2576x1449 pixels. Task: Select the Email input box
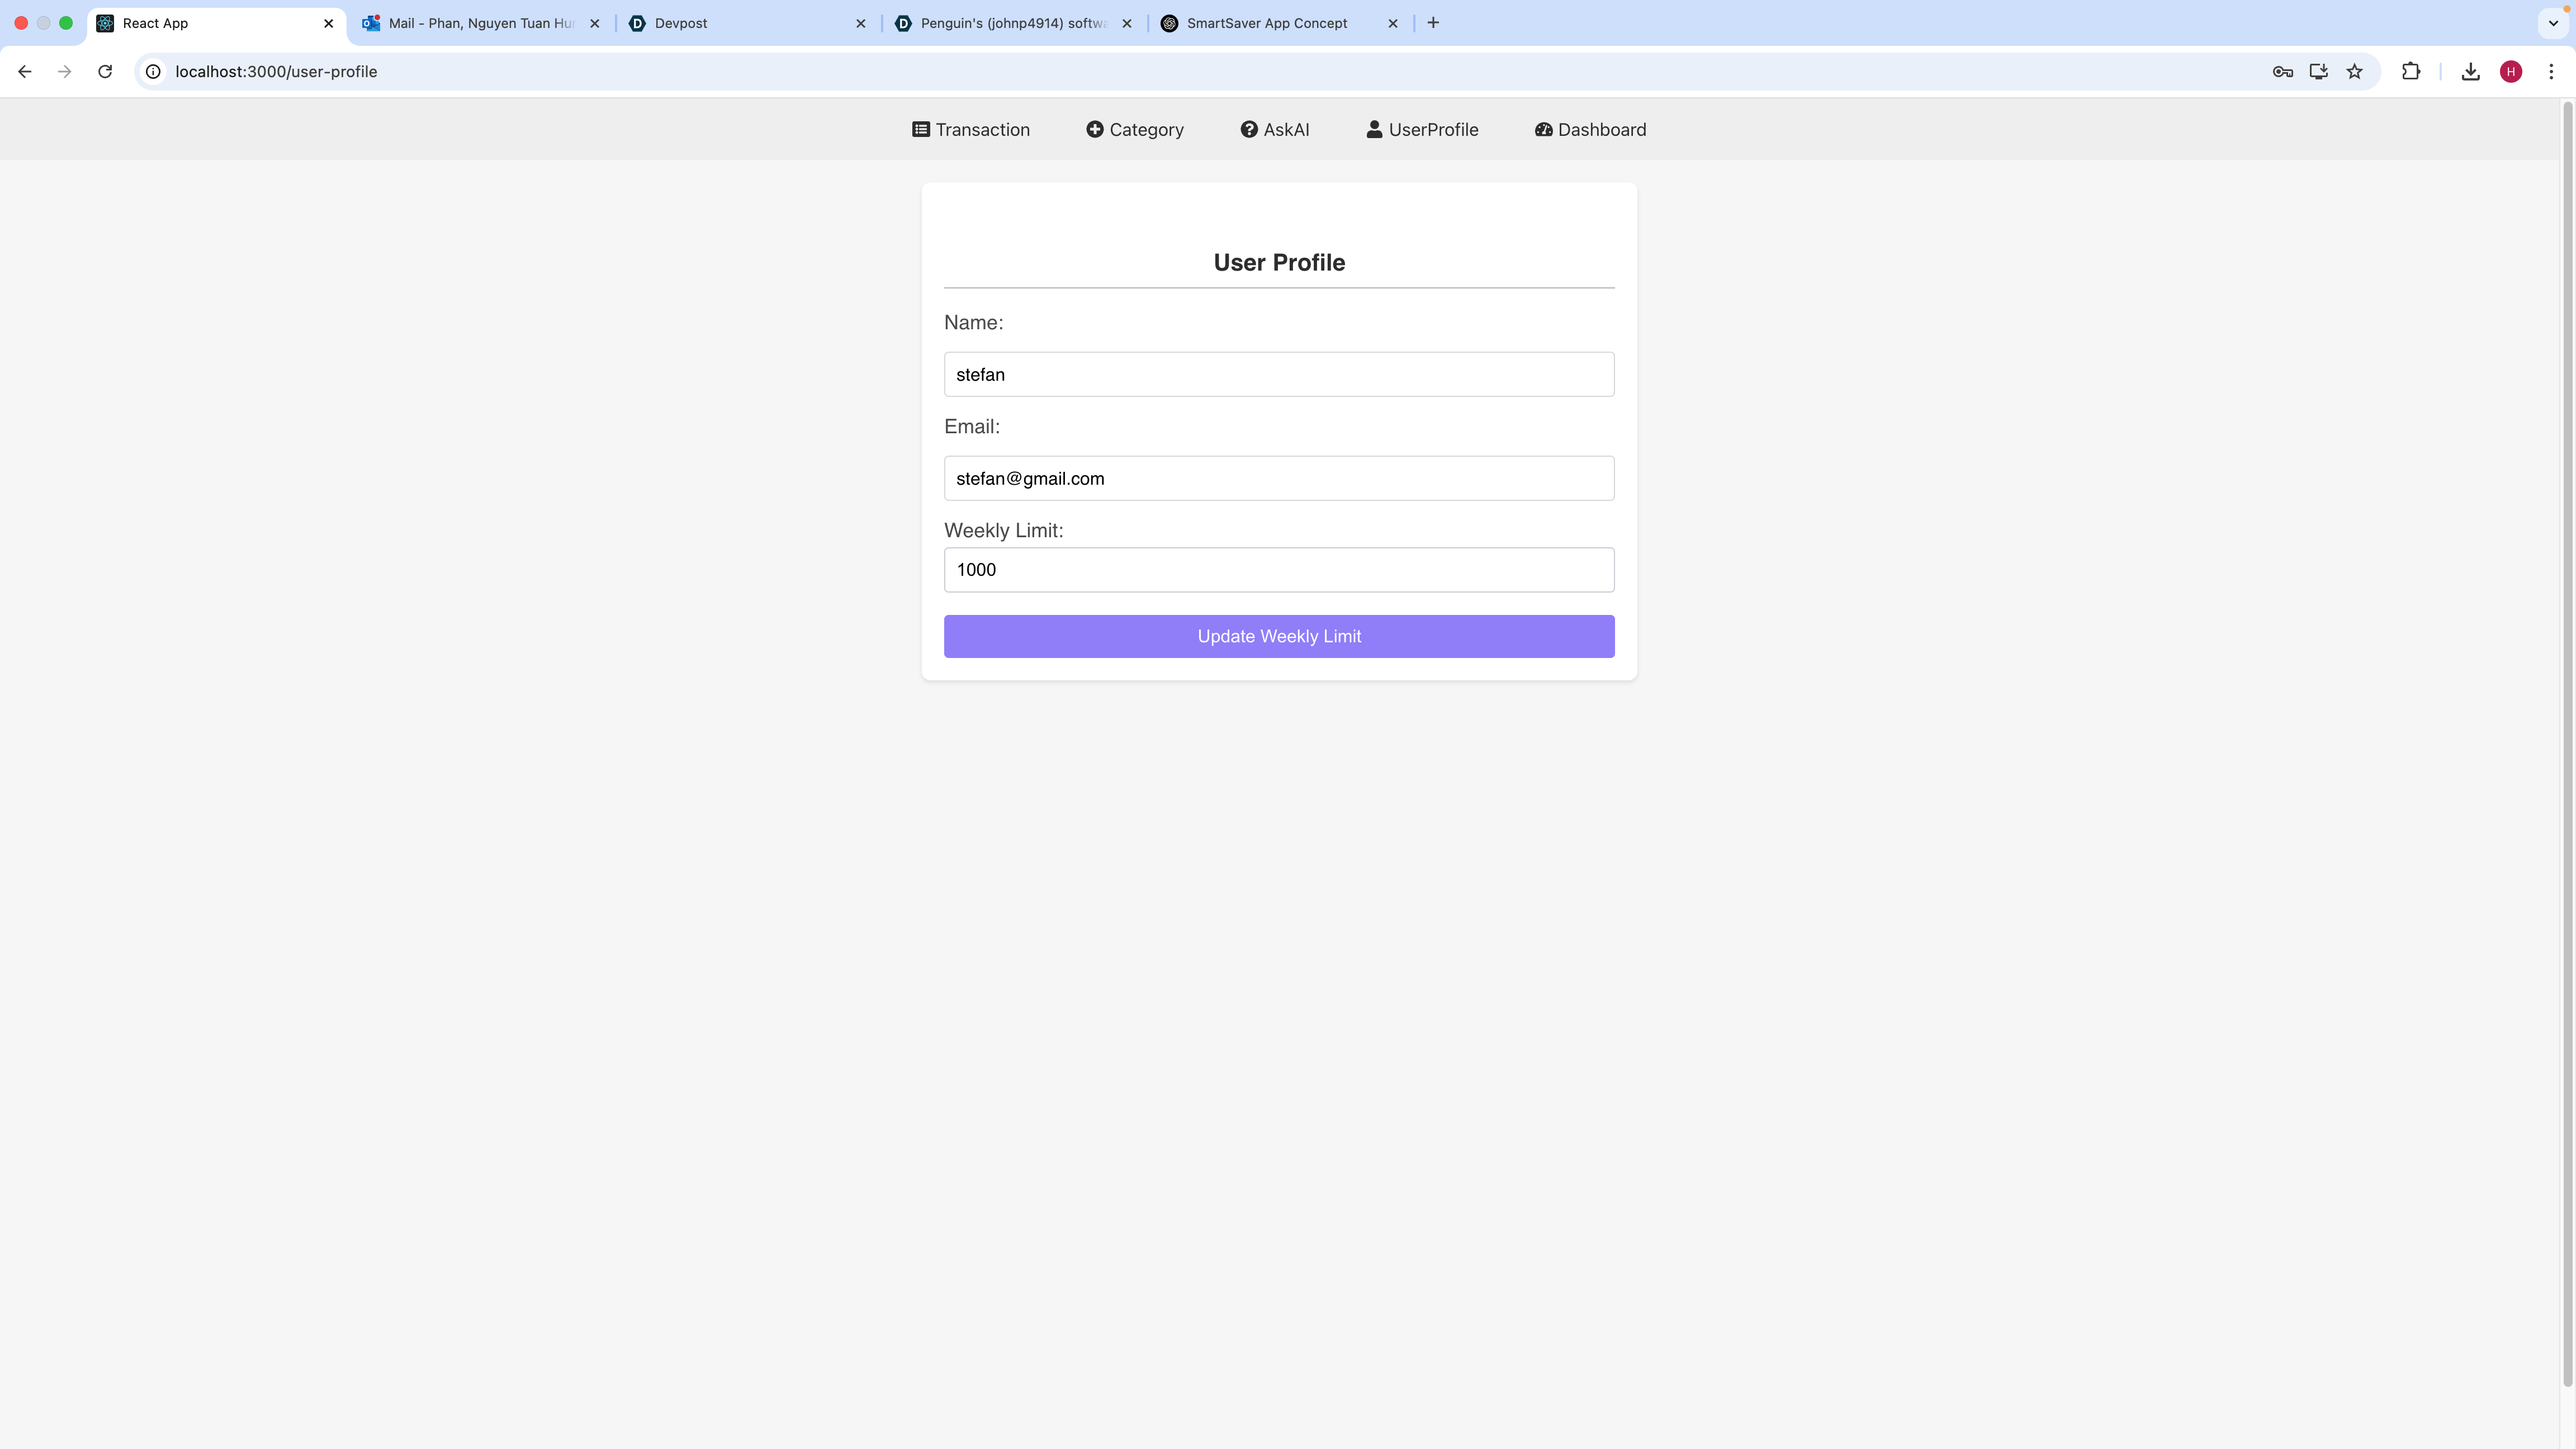click(x=1279, y=478)
